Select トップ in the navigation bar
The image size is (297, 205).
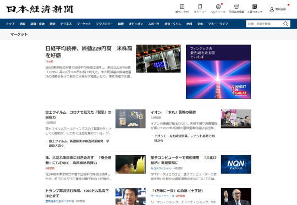(10, 24)
